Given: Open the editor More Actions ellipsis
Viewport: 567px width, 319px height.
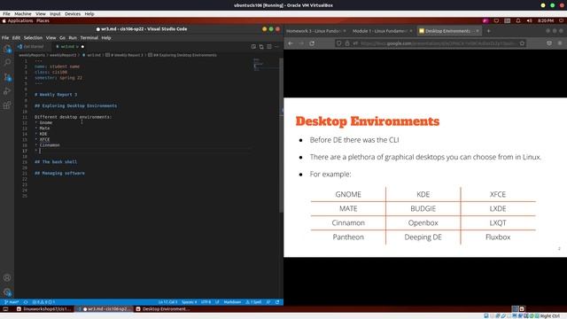Looking at the screenshot, I should [276, 47].
